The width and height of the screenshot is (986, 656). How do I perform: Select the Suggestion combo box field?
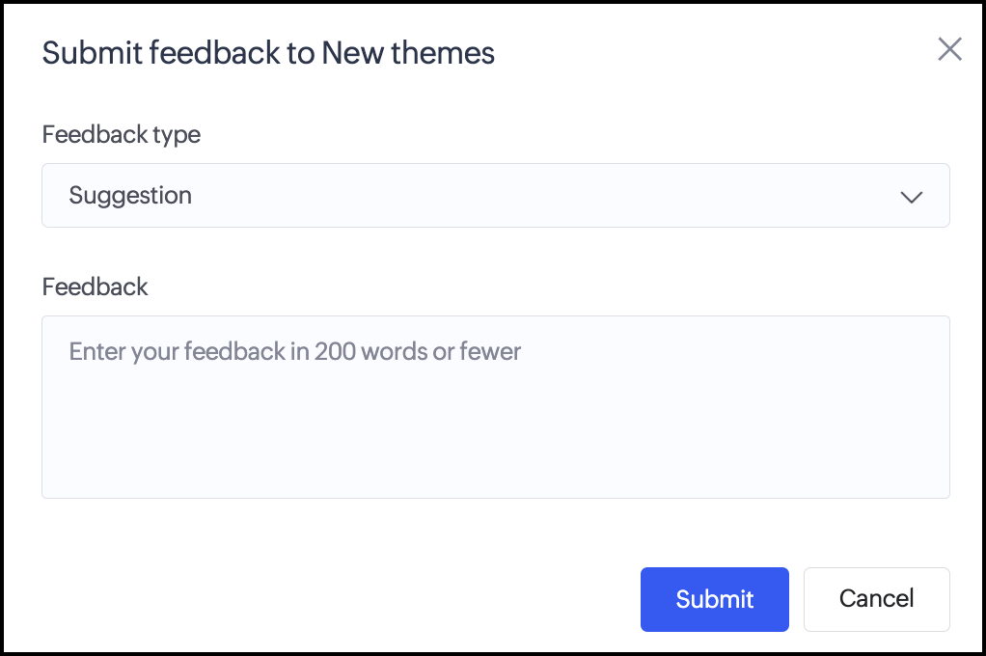tap(495, 196)
